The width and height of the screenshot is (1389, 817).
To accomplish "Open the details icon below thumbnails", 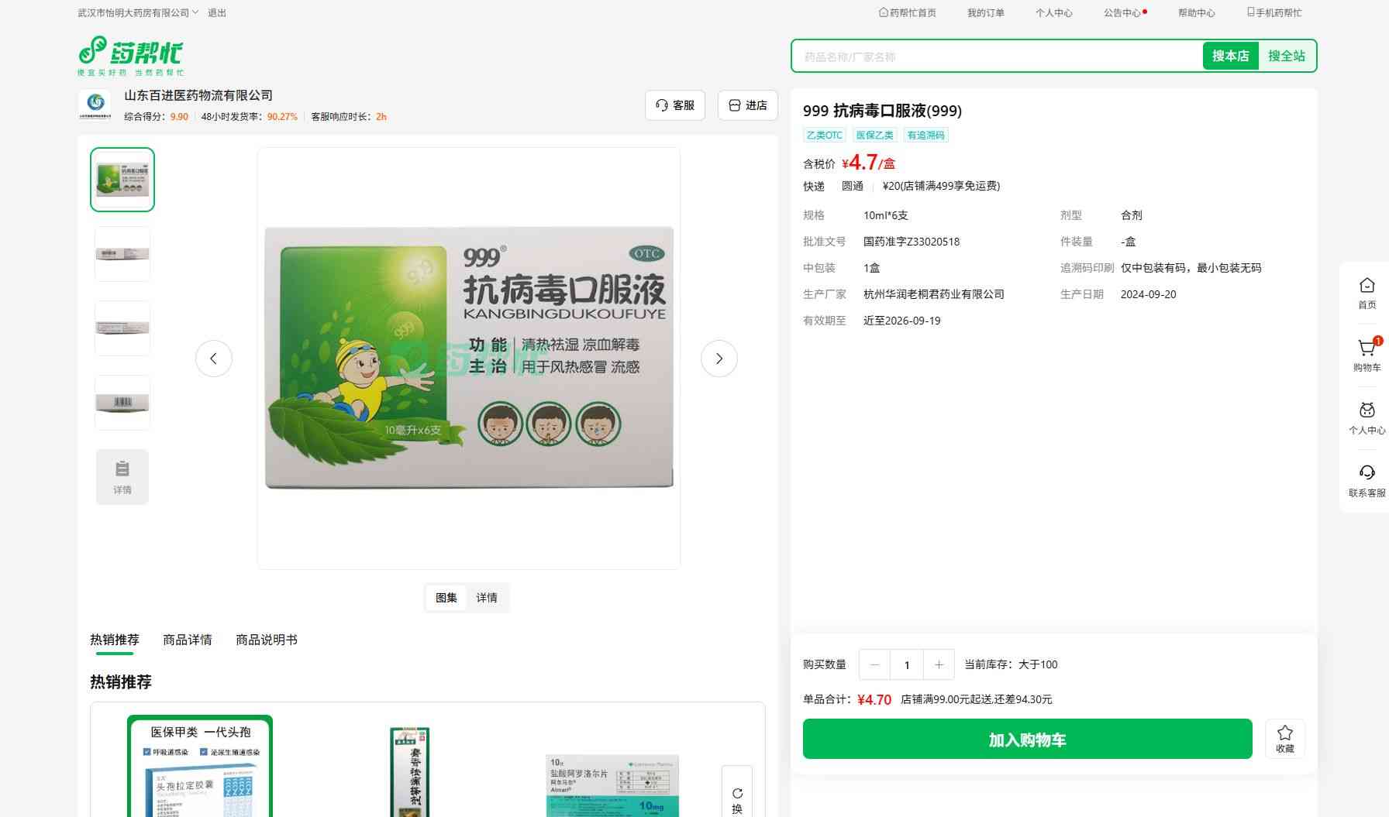I will [x=122, y=476].
